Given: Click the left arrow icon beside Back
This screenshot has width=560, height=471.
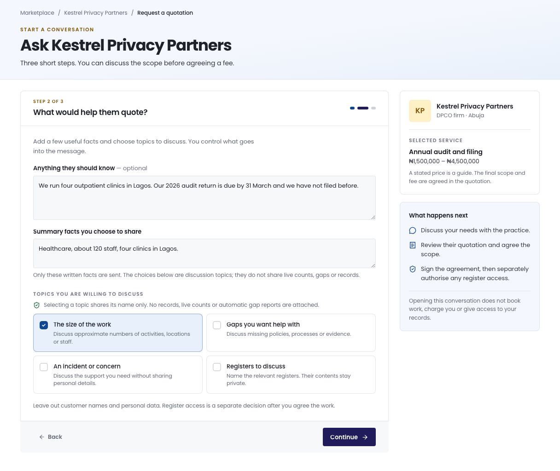Looking at the screenshot, I should click(42, 437).
